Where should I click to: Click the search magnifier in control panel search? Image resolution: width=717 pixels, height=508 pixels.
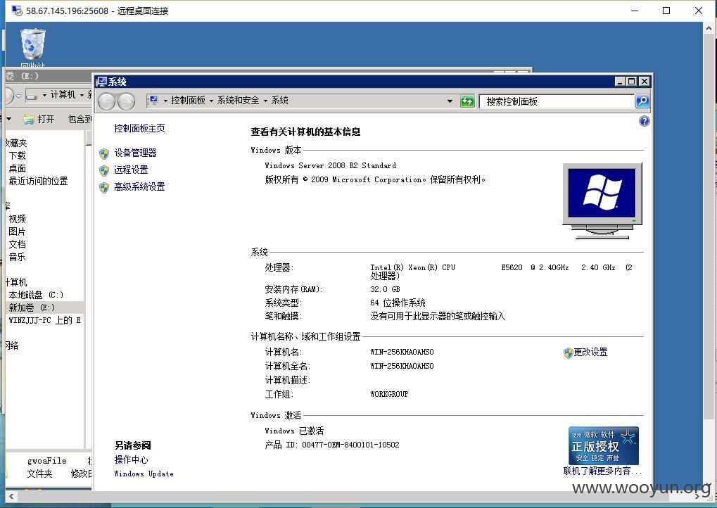[x=642, y=101]
